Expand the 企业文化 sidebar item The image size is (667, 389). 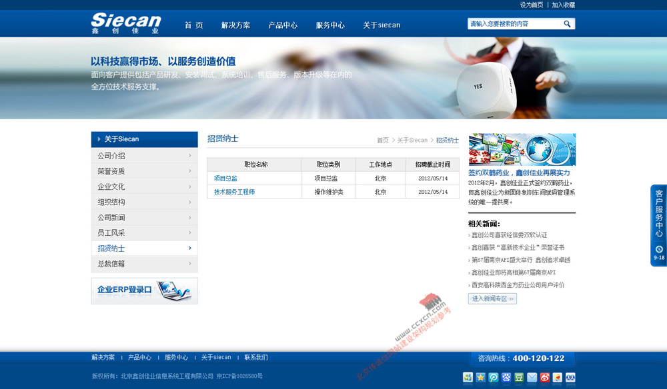point(144,186)
